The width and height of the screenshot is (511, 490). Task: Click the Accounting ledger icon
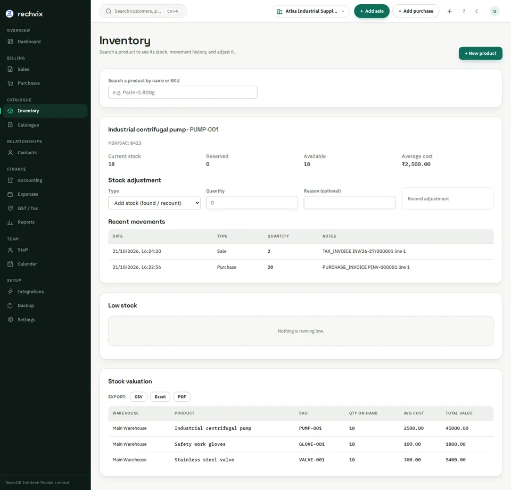pyautogui.click(x=11, y=180)
